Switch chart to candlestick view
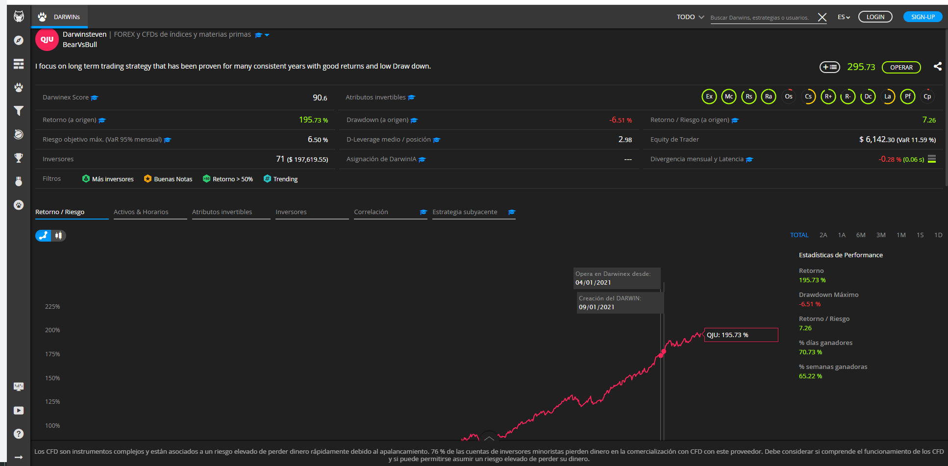Screen dimensions: 948x466 click(58, 236)
